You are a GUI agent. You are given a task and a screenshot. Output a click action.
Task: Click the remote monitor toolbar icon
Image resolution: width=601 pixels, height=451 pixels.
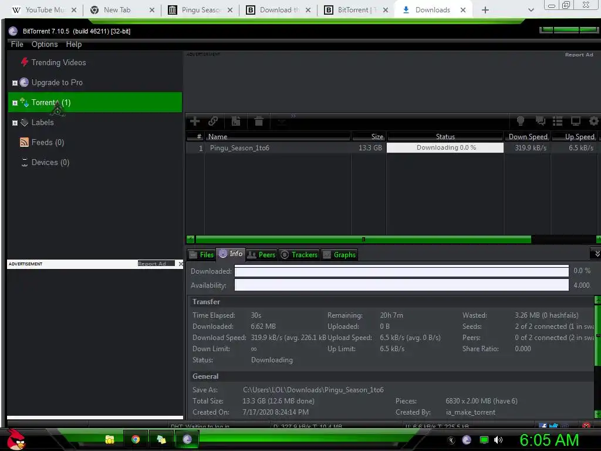(576, 121)
